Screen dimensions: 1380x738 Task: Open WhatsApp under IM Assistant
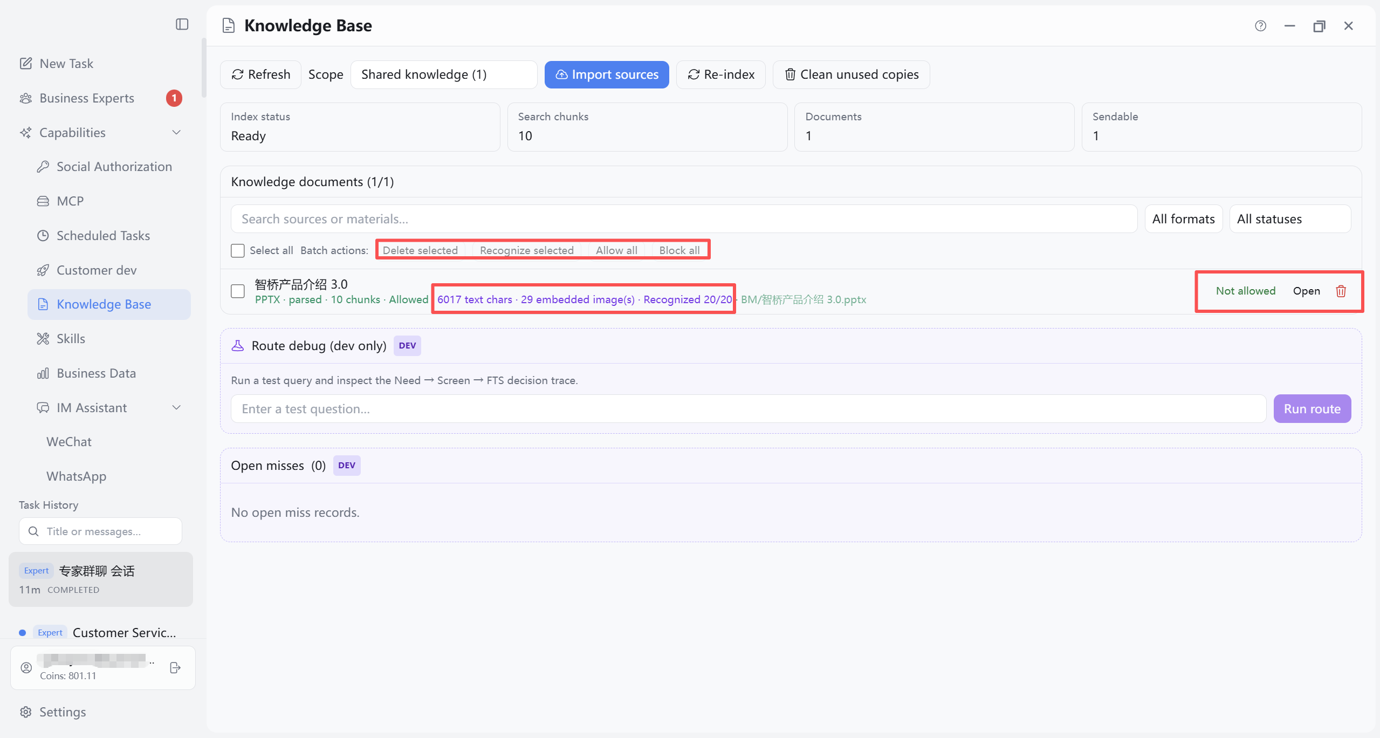(x=76, y=476)
